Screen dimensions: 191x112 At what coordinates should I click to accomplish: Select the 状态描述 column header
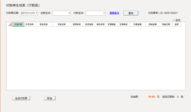[x=89, y=24]
